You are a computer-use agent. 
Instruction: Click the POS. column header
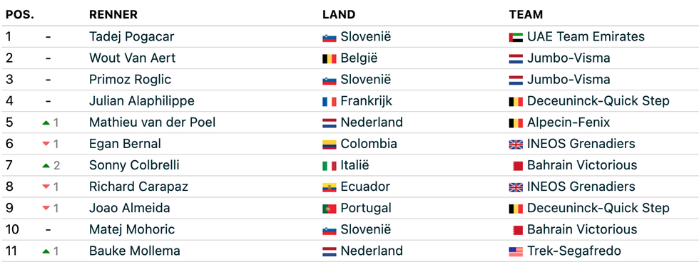(20, 15)
